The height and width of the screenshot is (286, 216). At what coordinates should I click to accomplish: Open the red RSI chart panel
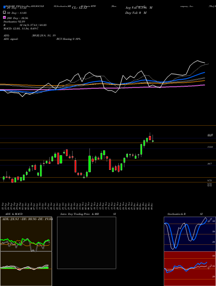190,269
